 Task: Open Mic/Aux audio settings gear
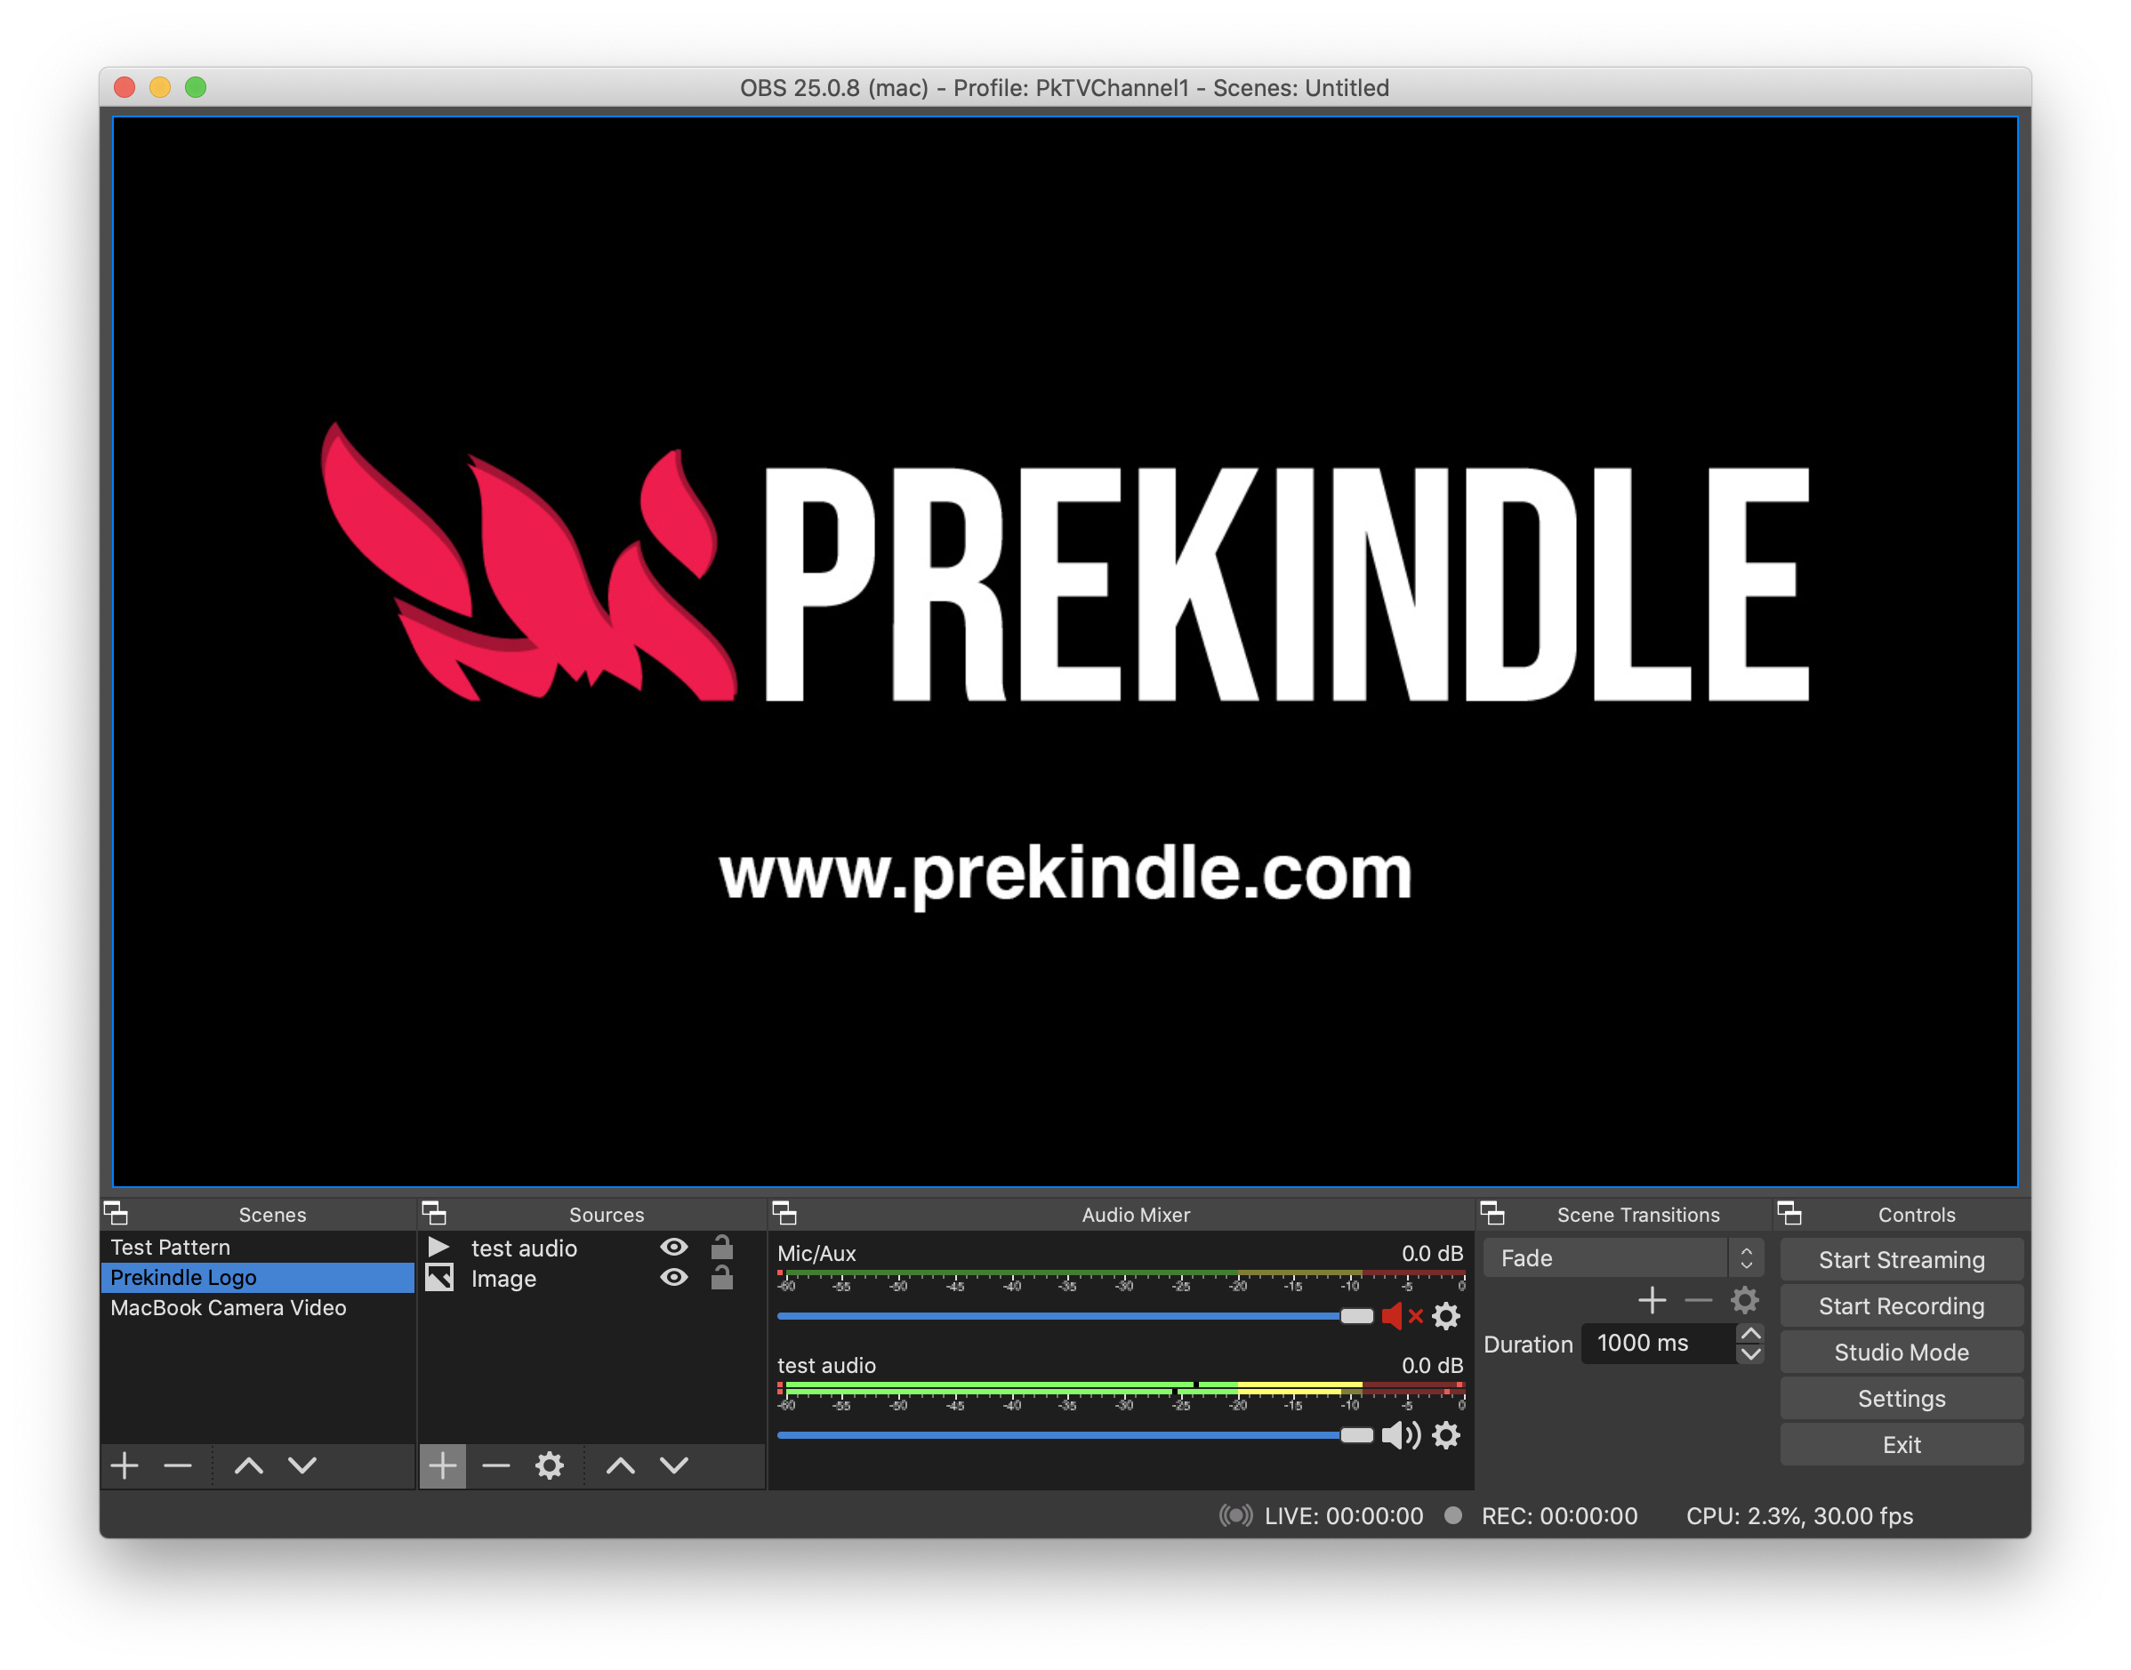coord(1445,1316)
